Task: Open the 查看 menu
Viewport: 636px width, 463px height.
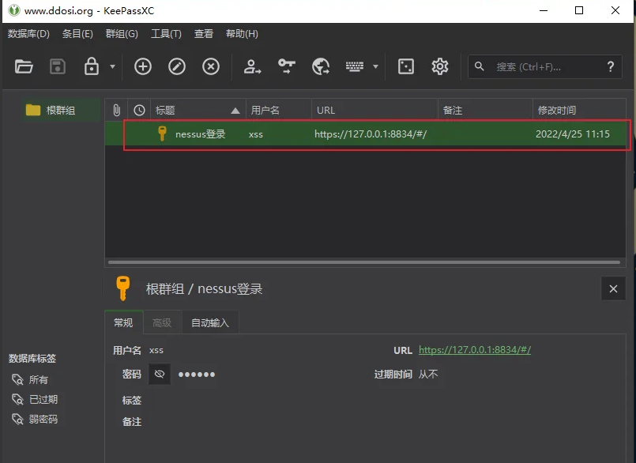Action: [204, 34]
